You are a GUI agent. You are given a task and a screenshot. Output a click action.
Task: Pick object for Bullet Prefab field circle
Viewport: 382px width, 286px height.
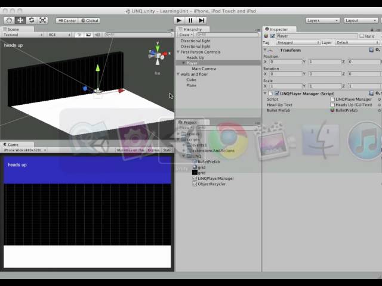[379, 110]
